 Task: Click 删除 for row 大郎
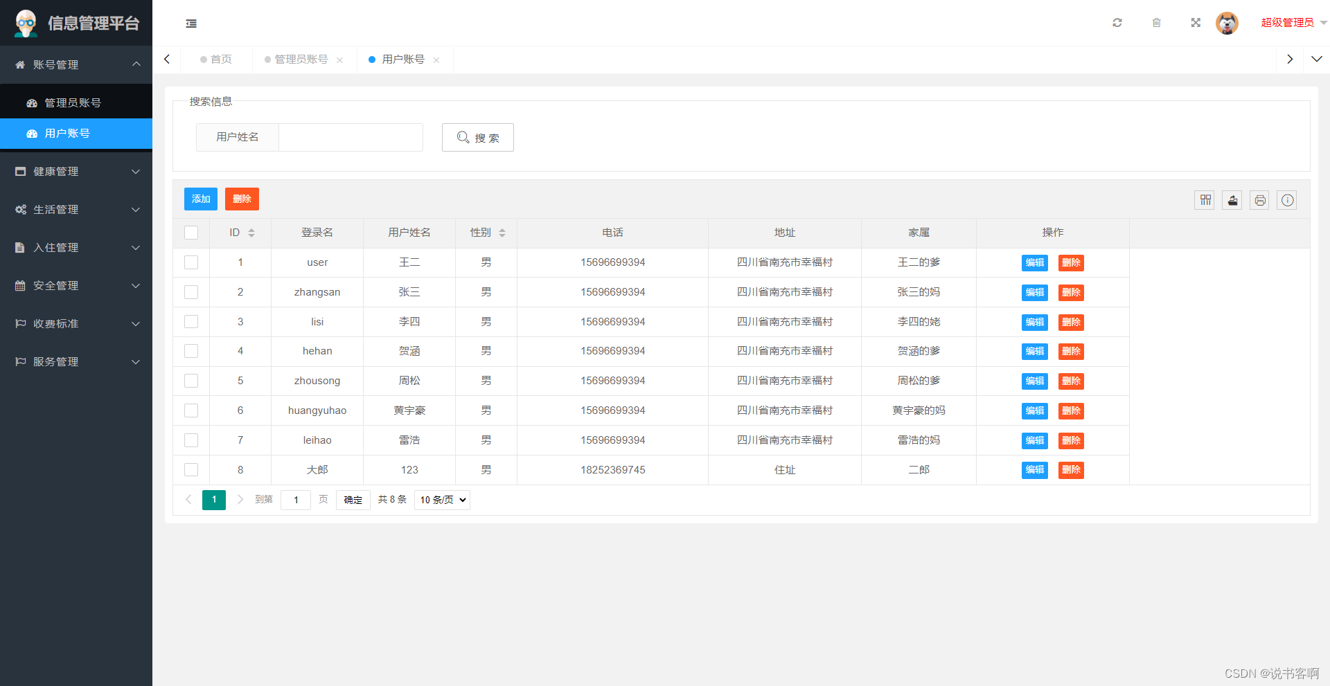tap(1071, 469)
